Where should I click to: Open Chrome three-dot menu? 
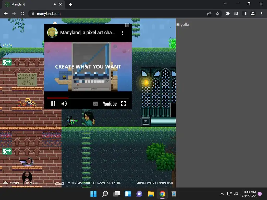[x=261, y=14]
